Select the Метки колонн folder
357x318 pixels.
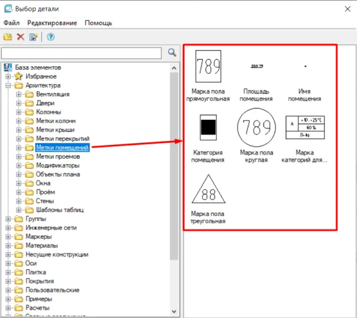tap(56, 121)
